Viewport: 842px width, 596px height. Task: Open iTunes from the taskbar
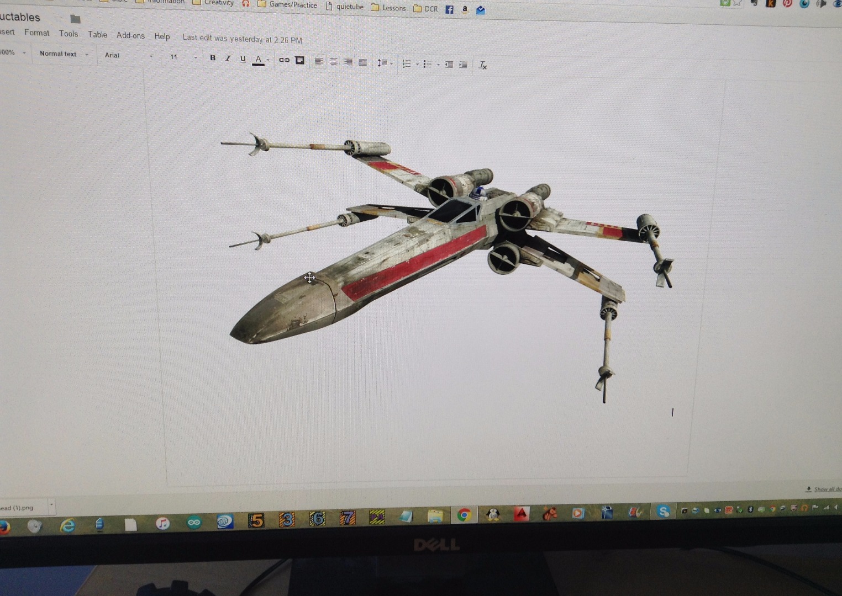tap(162, 523)
